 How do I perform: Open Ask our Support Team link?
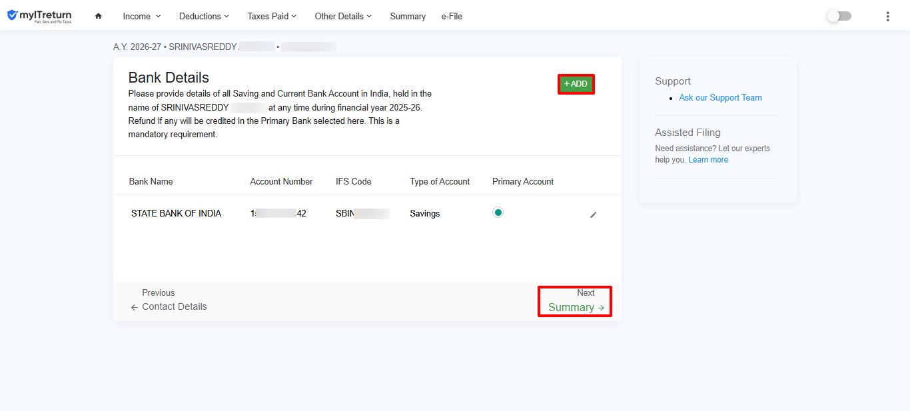pyautogui.click(x=720, y=97)
